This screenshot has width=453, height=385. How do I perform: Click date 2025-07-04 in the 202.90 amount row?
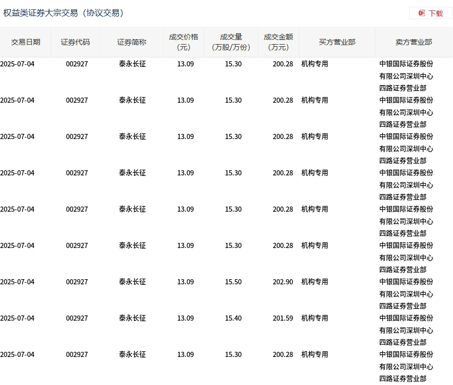click(17, 282)
